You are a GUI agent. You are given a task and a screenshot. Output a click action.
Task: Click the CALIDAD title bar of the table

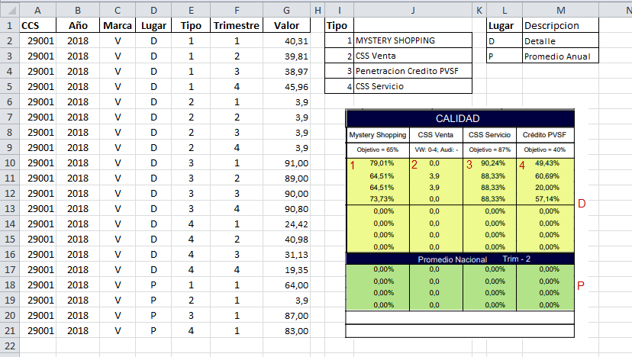tap(458, 119)
